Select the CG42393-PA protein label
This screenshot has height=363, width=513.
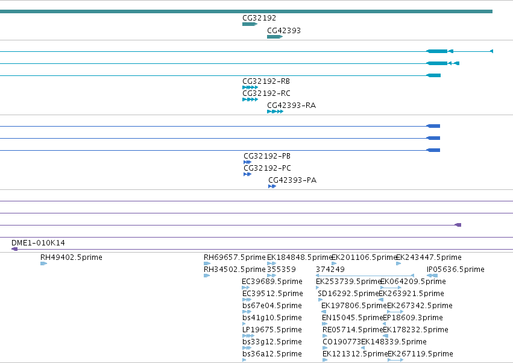click(292, 180)
